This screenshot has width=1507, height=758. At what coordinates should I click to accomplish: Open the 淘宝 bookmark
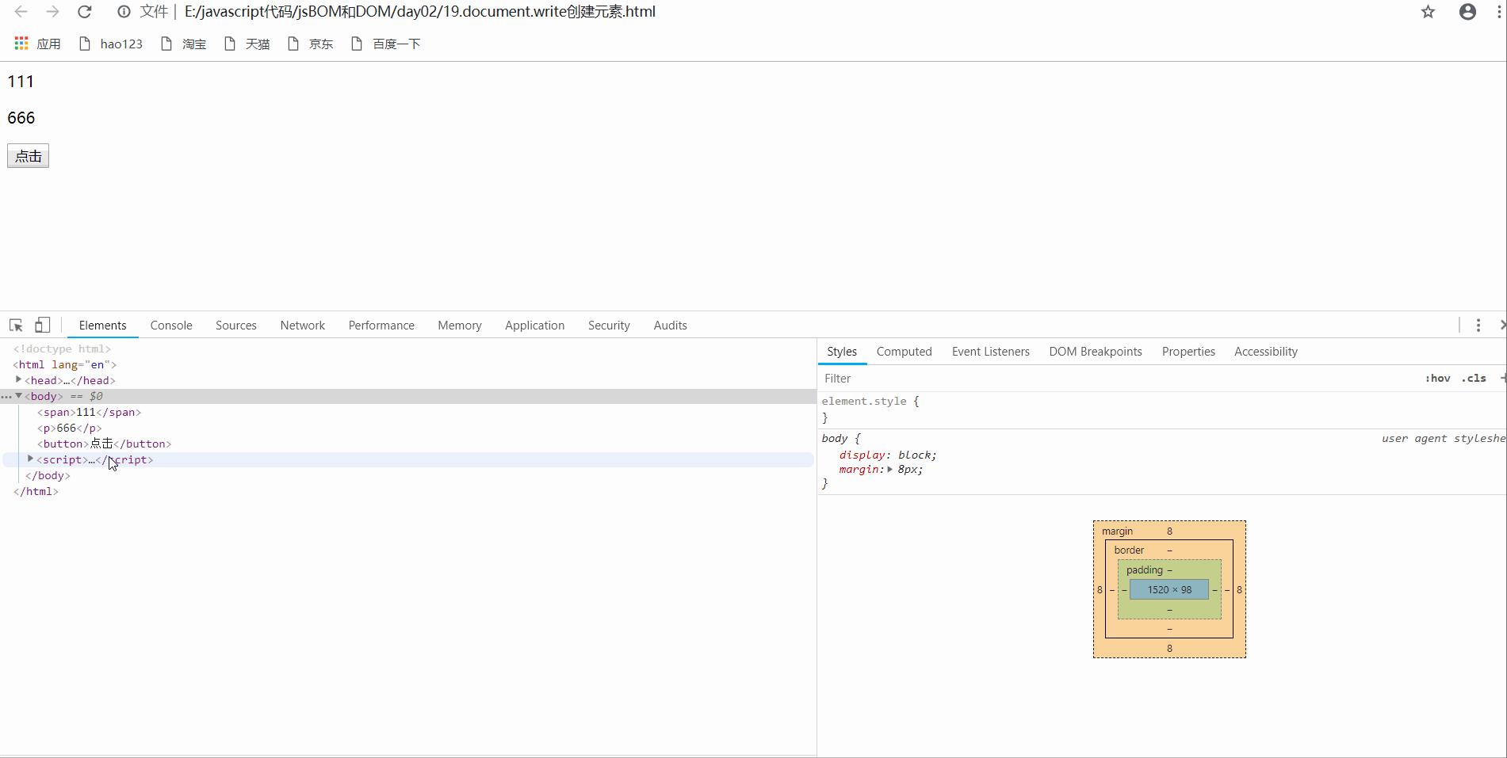coord(184,44)
